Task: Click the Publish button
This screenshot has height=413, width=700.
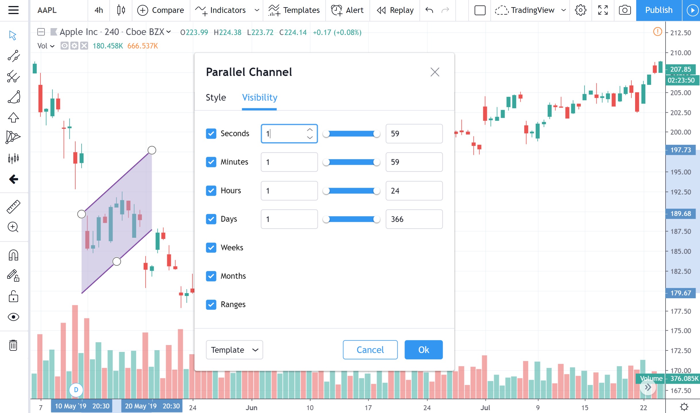Action: pyautogui.click(x=658, y=10)
